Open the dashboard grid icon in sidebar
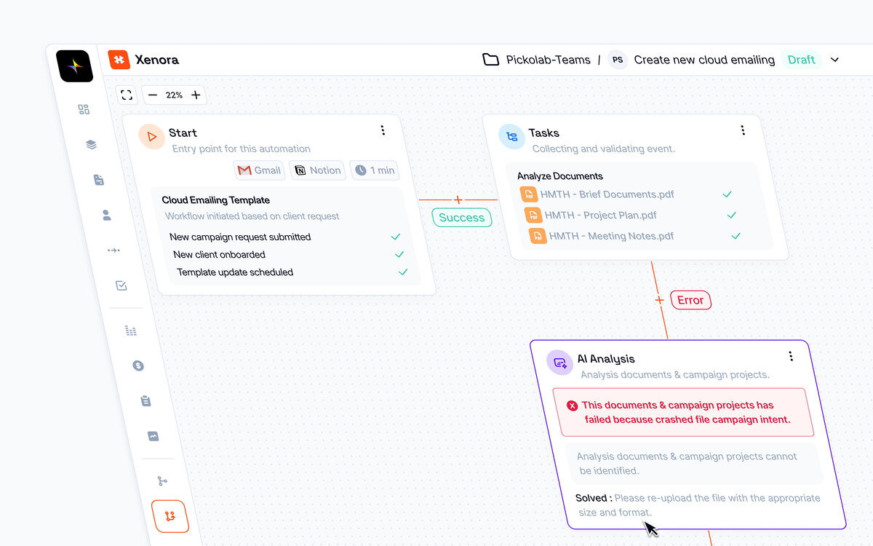873x546 pixels. click(x=84, y=109)
